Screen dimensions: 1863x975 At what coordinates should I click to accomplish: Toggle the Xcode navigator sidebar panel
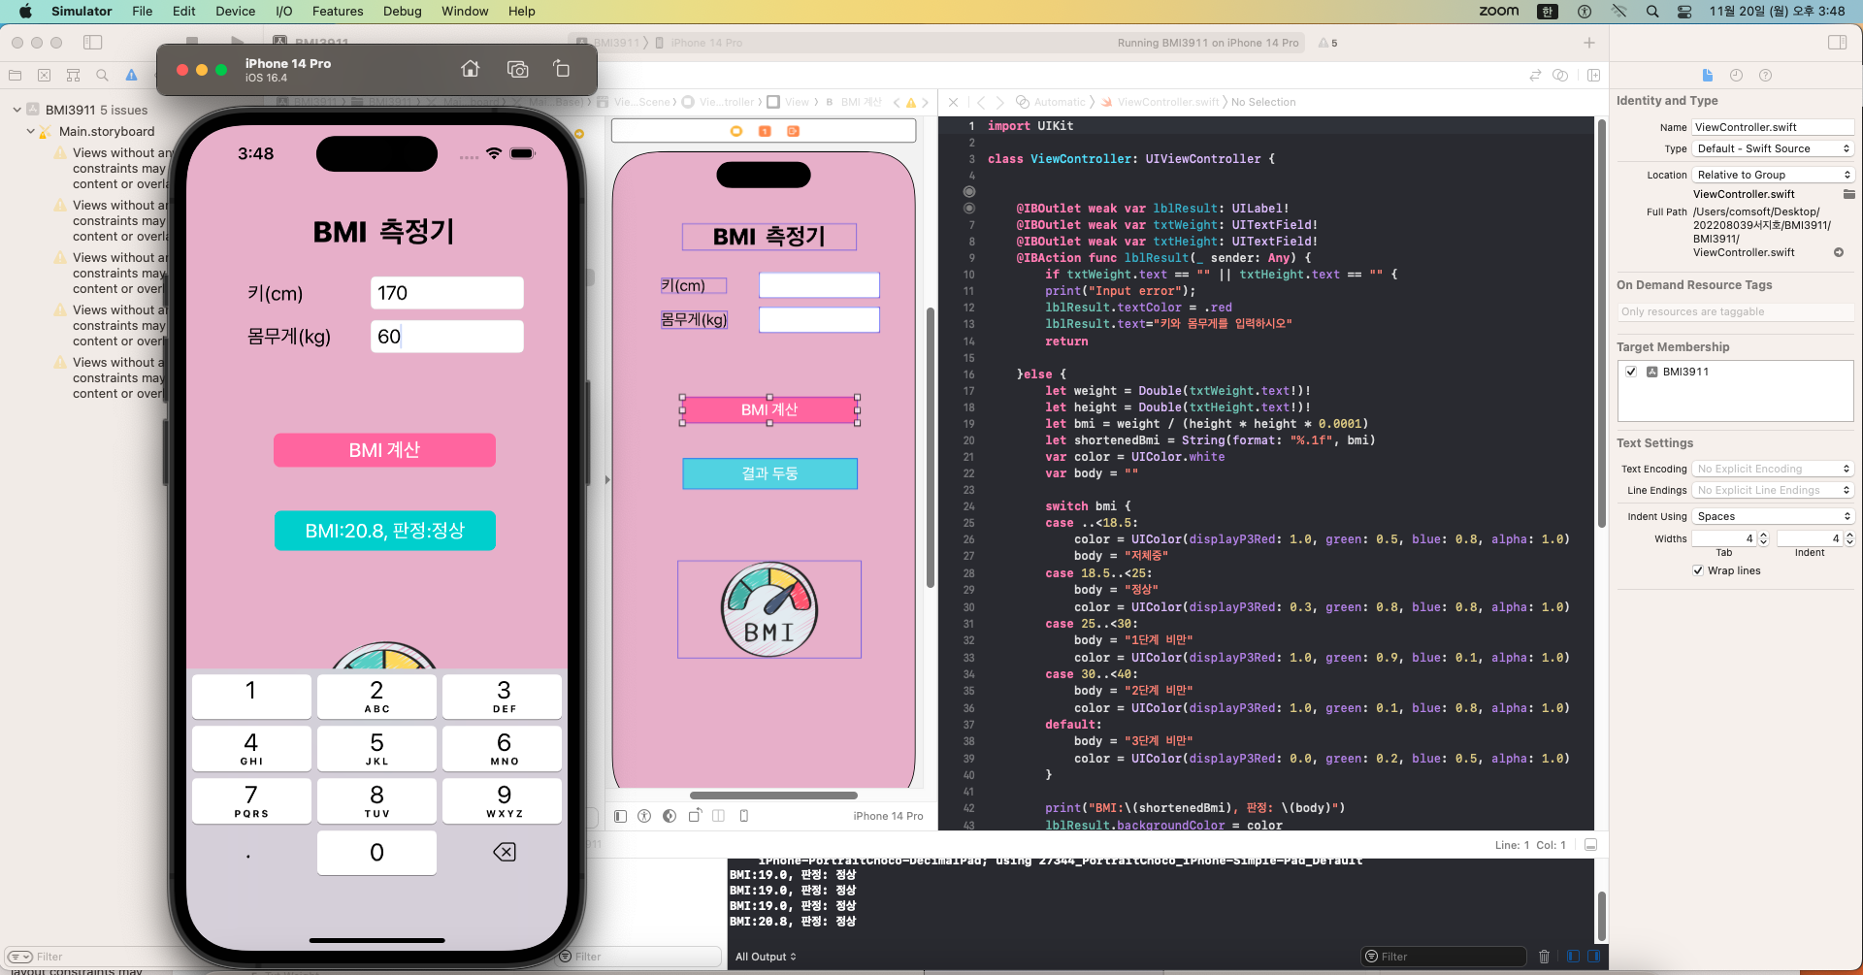[93, 43]
